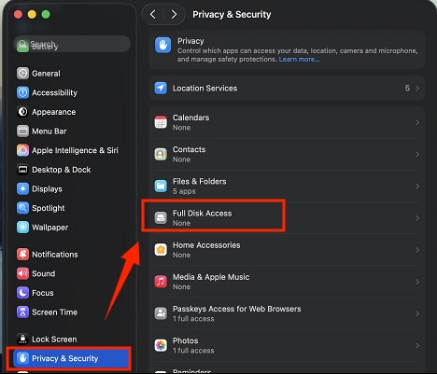Image resolution: width=437 pixels, height=374 pixels.
Task: Click the "5 apps" text under Files & Folders
Action: point(184,191)
